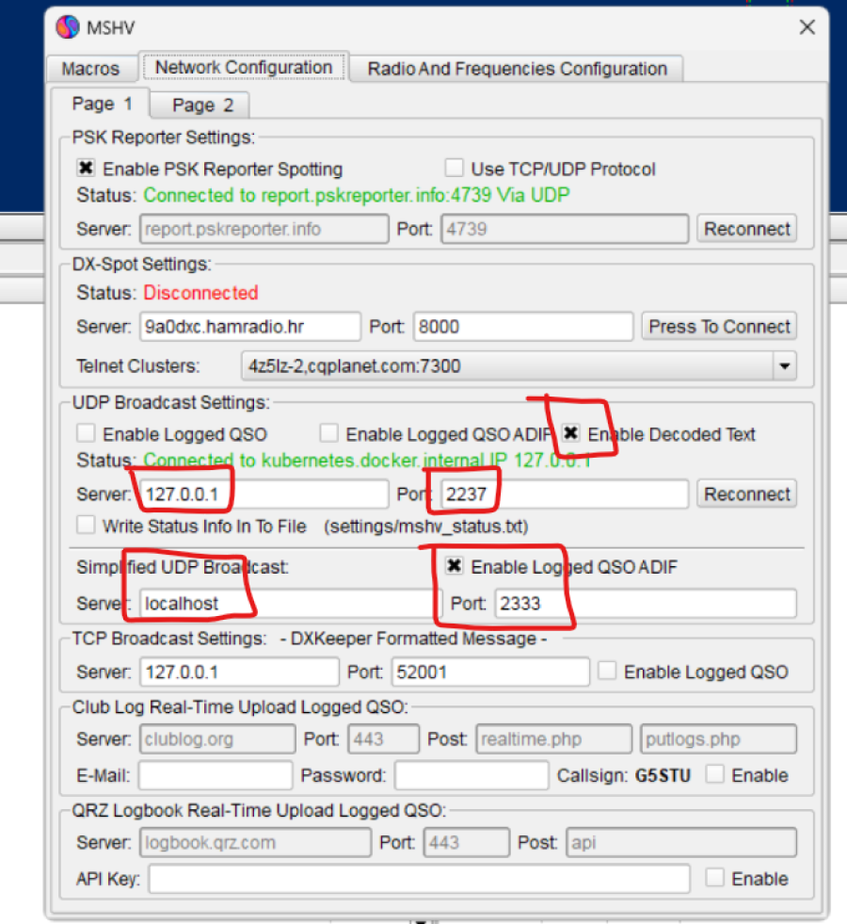The height and width of the screenshot is (924, 847).
Task: Enable Club Log real-time upload checkbox
Action: (714, 773)
